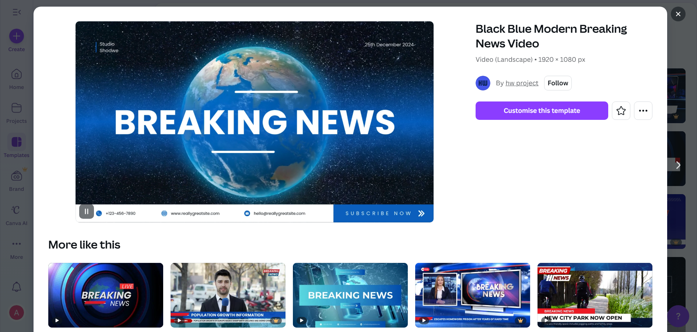Open New City Park Now Open template
Image resolution: width=697 pixels, height=332 pixels.
tap(595, 295)
